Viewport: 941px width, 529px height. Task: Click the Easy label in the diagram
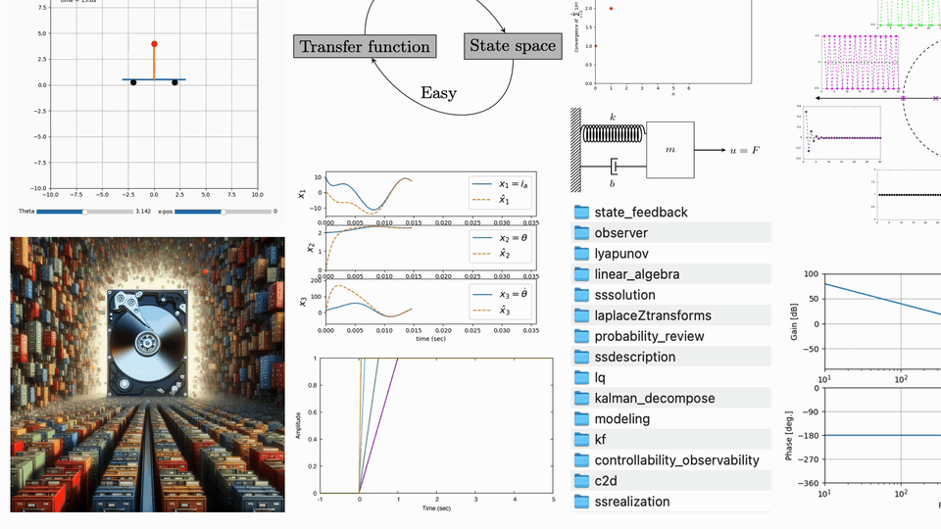(439, 93)
